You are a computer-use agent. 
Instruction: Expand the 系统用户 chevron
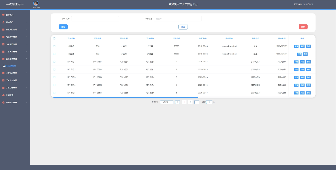point(26,22)
